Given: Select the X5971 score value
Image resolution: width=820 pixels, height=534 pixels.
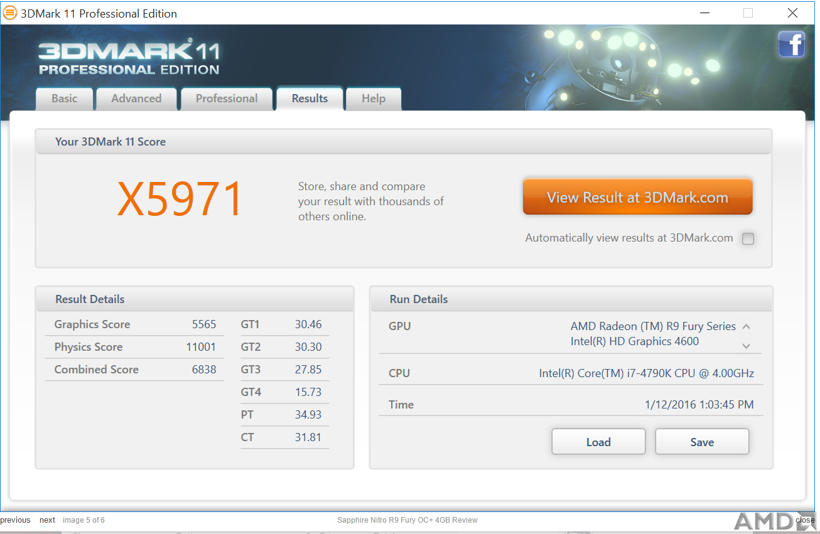Looking at the screenshot, I should (180, 200).
